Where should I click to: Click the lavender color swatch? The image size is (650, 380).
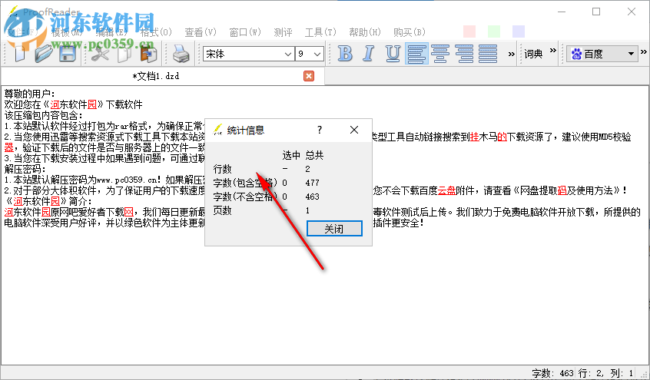click(x=519, y=31)
